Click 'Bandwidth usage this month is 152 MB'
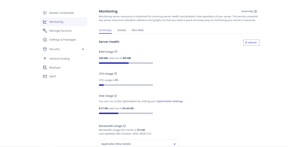Viewport: 288px width, 147px height. coord(122,130)
